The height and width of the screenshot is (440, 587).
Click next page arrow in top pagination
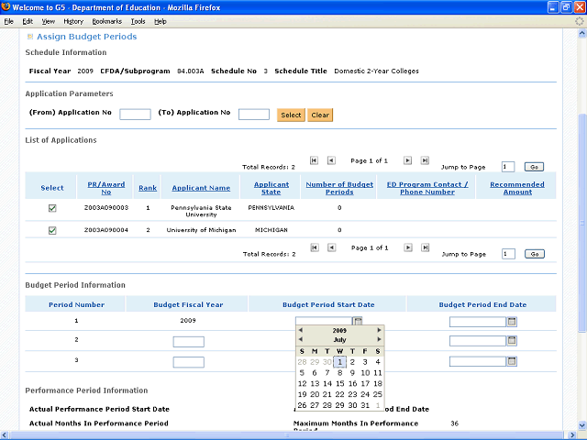408,160
